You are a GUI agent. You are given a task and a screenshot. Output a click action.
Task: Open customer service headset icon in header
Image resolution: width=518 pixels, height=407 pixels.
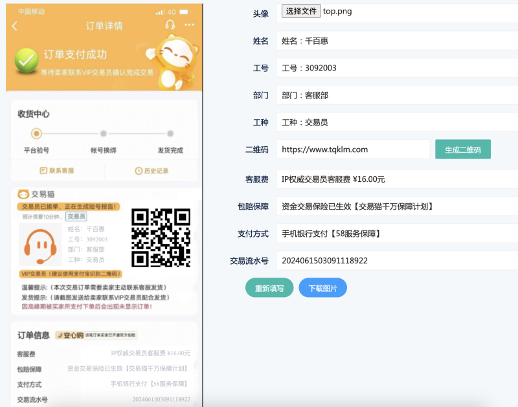pyautogui.click(x=170, y=25)
